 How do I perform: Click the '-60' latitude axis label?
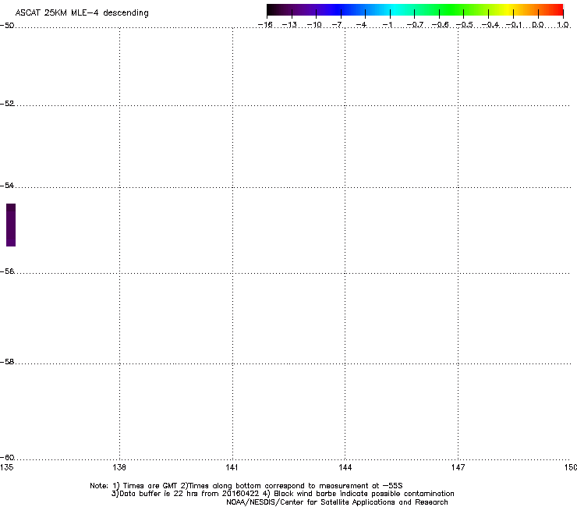click(7, 457)
